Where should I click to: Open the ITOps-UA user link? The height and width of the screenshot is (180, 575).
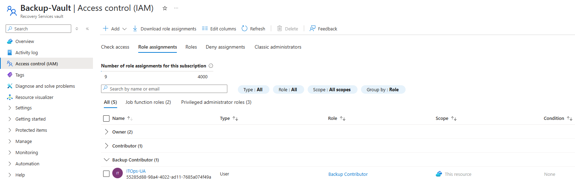(x=136, y=171)
